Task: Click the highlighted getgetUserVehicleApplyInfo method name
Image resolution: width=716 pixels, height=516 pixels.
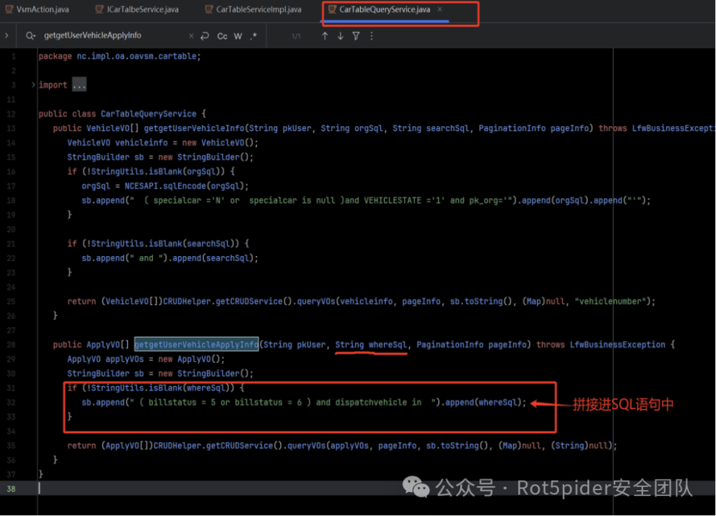Action: [196, 344]
